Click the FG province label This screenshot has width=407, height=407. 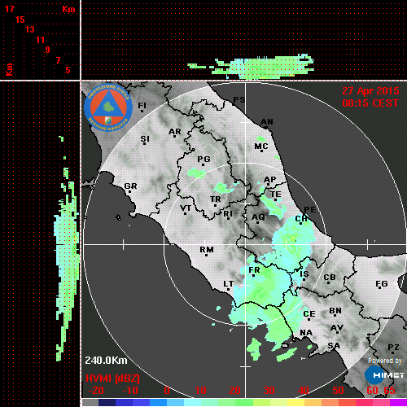pyautogui.click(x=382, y=284)
